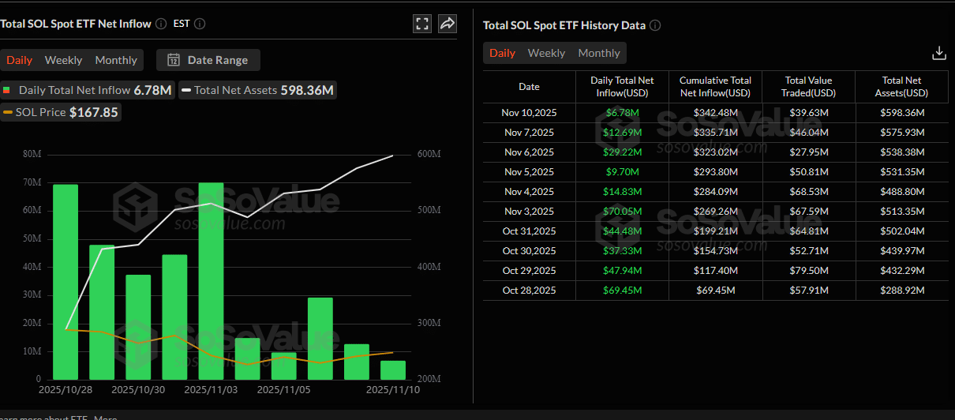Click info icon next to Net Inflow title

161,24
